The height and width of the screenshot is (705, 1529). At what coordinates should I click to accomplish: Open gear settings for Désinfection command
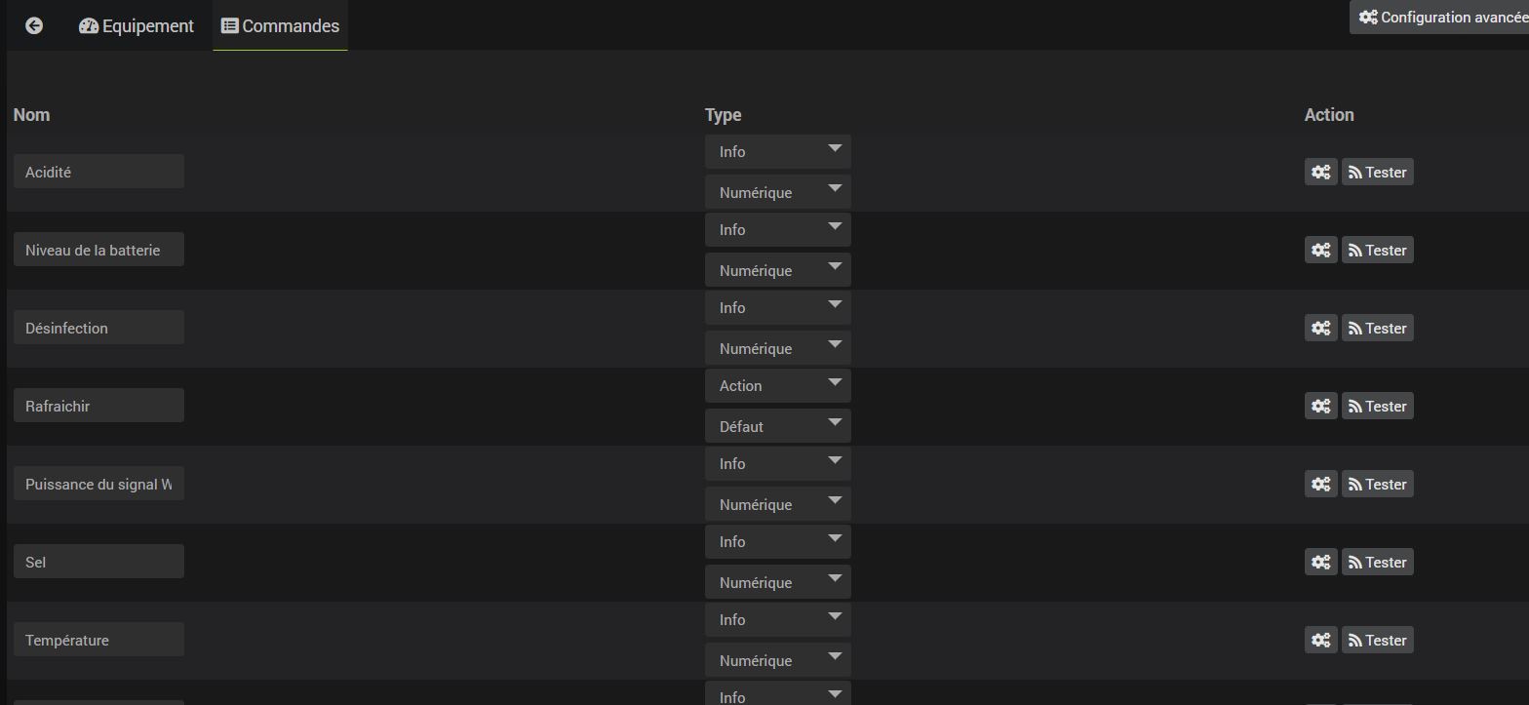tap(1321, 328)
